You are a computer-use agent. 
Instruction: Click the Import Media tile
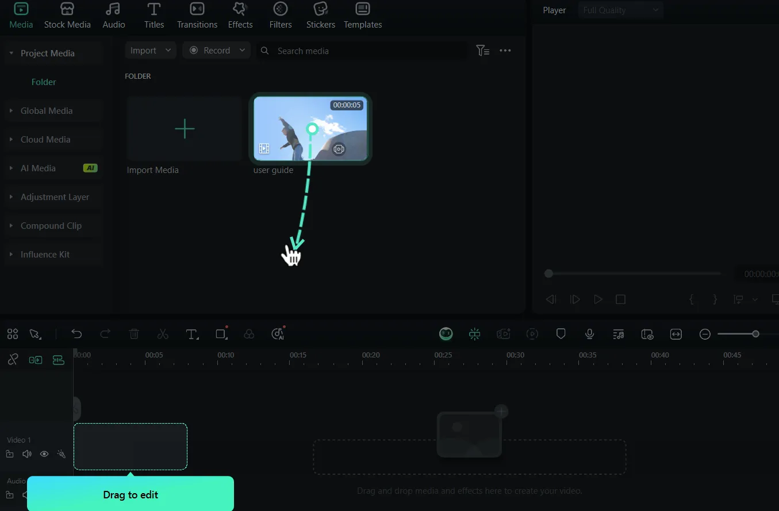coord(184,129)
